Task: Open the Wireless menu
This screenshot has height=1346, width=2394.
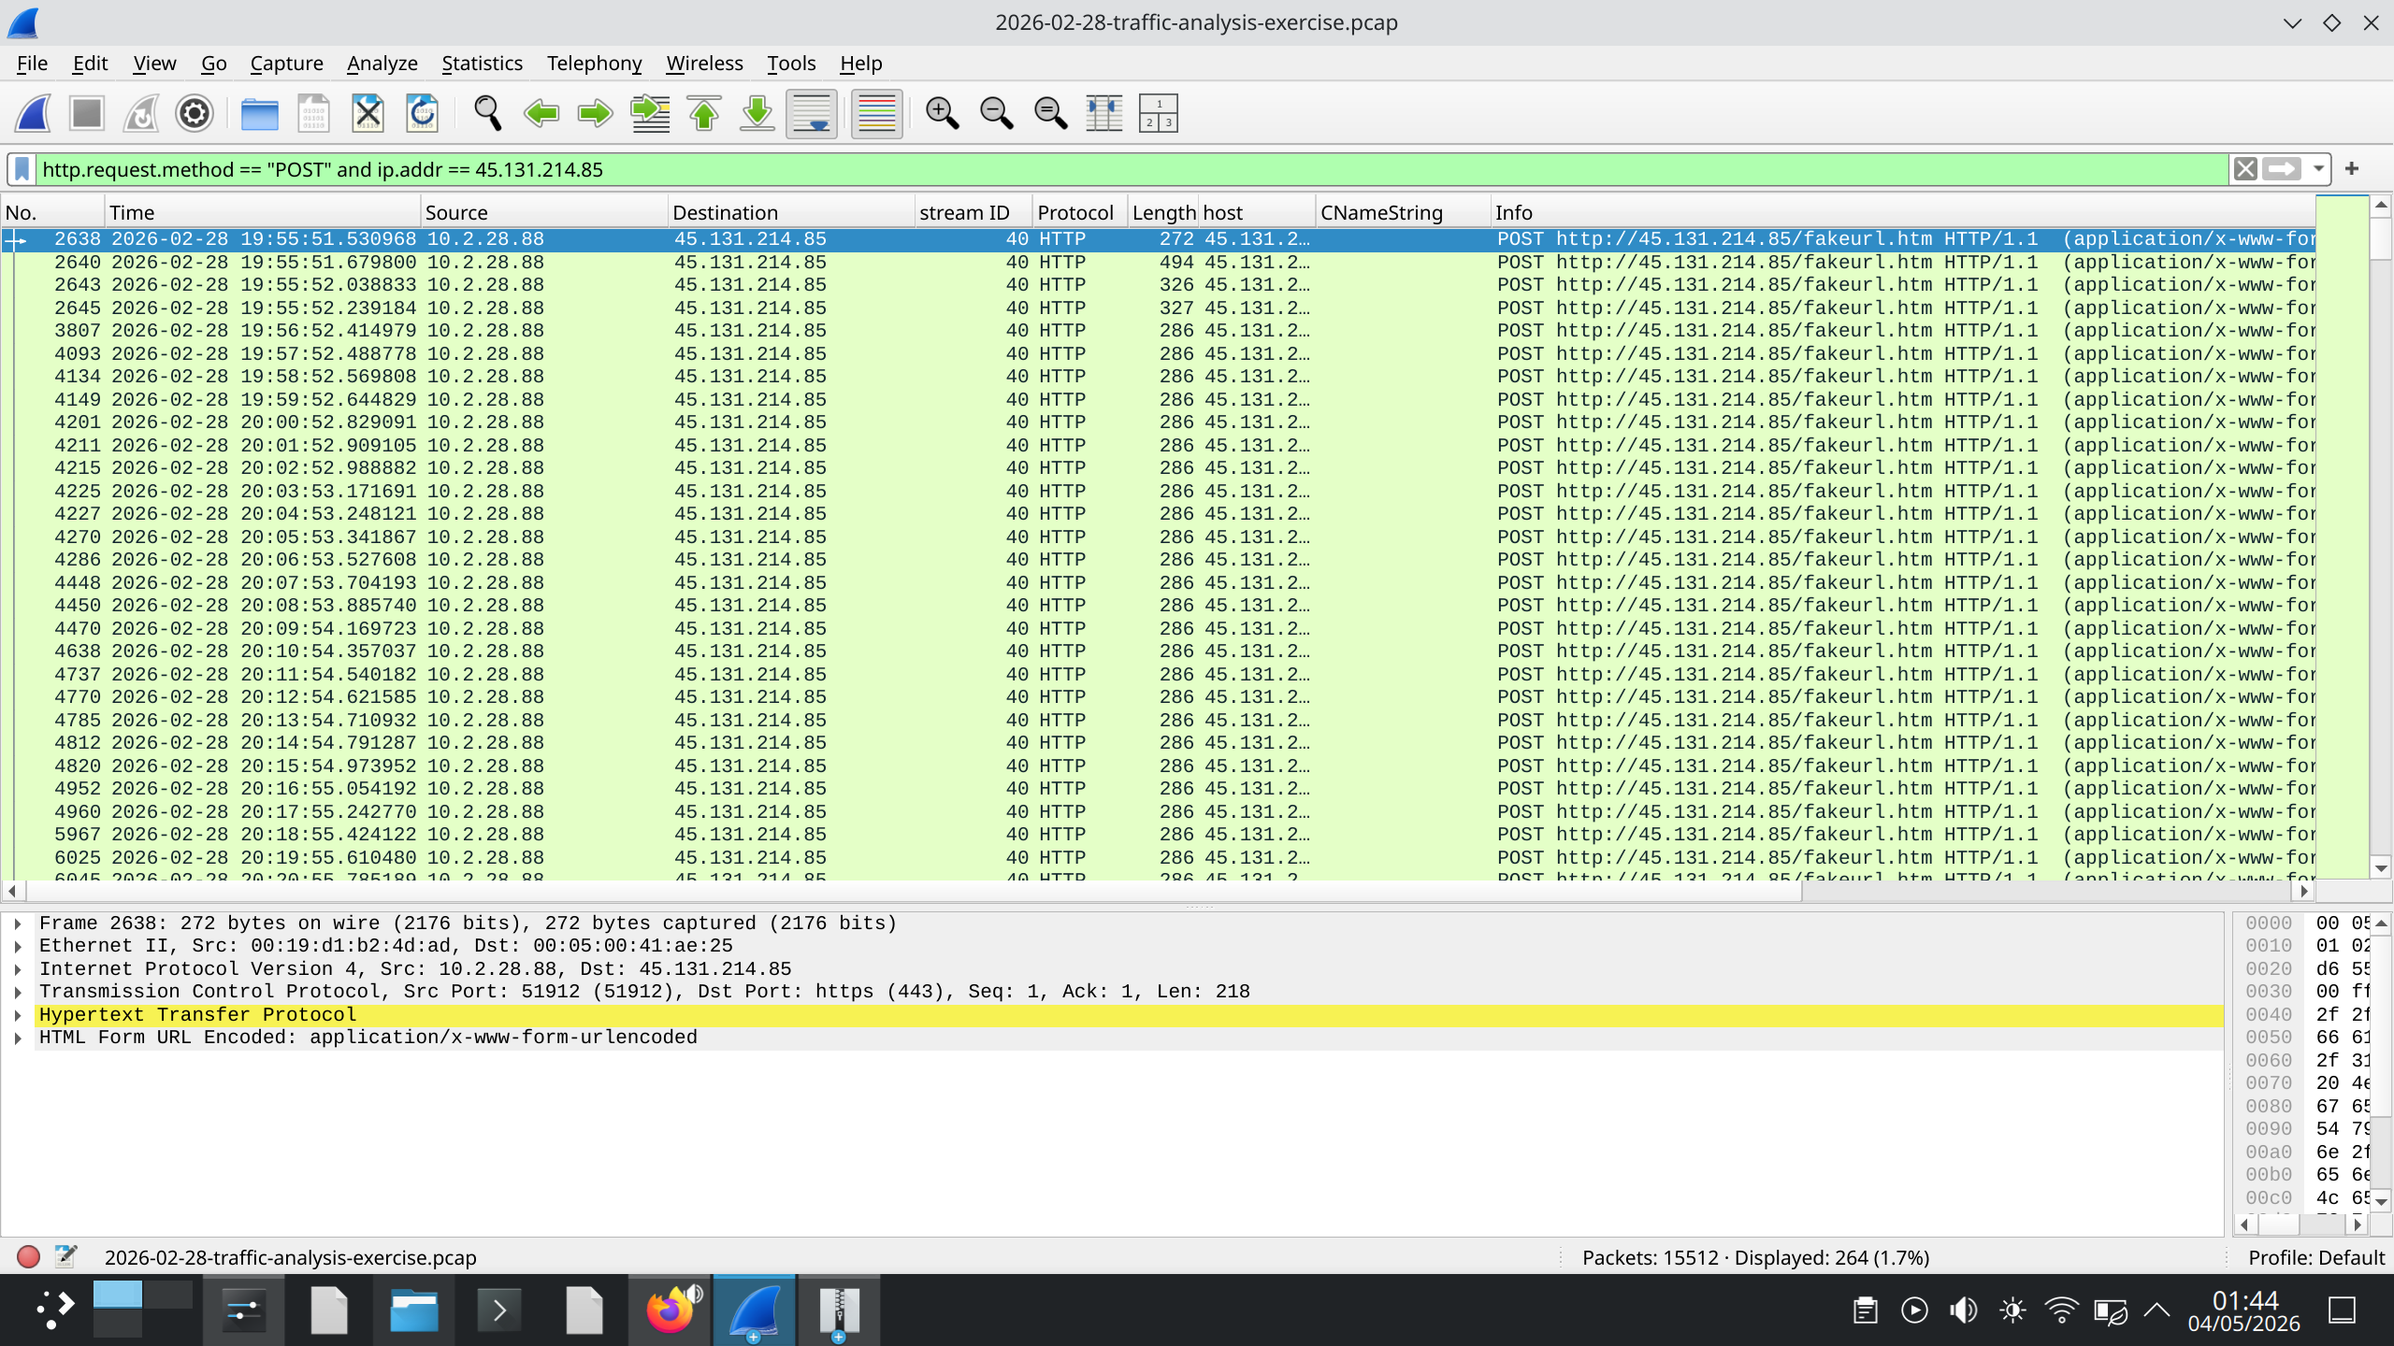Action: [704, 64]
